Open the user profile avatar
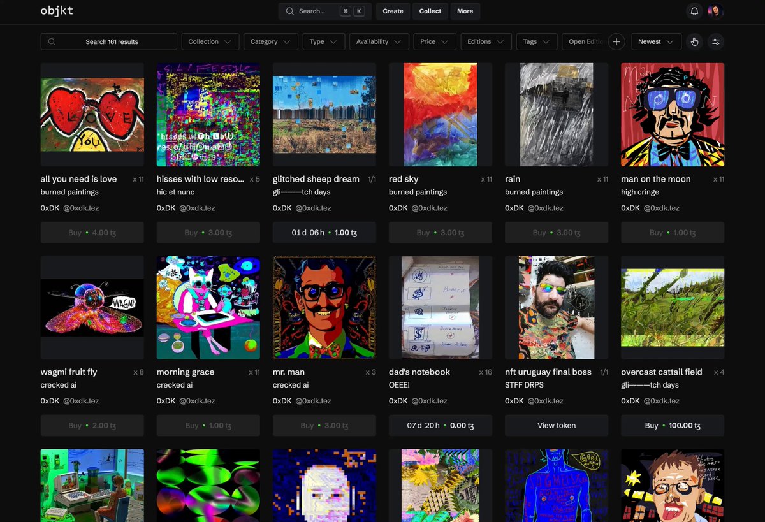This screenshot has width=765, height=522. click(715, 11)
